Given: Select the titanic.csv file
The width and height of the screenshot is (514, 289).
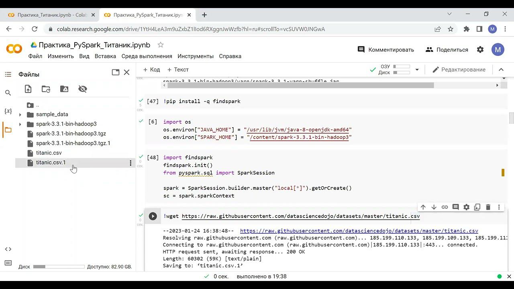Looking at the screenshot, I should [x=49, y=153].
